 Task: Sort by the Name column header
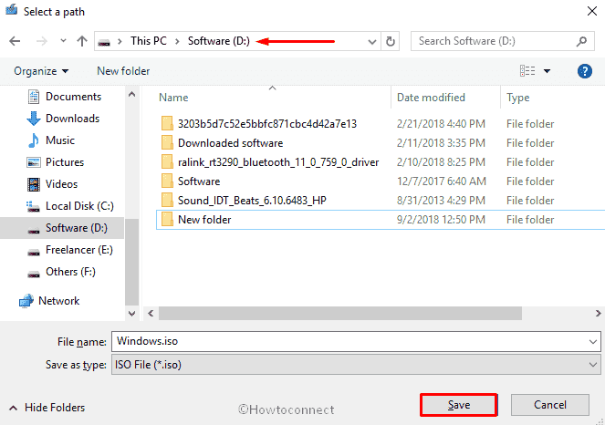coord(173,98)
